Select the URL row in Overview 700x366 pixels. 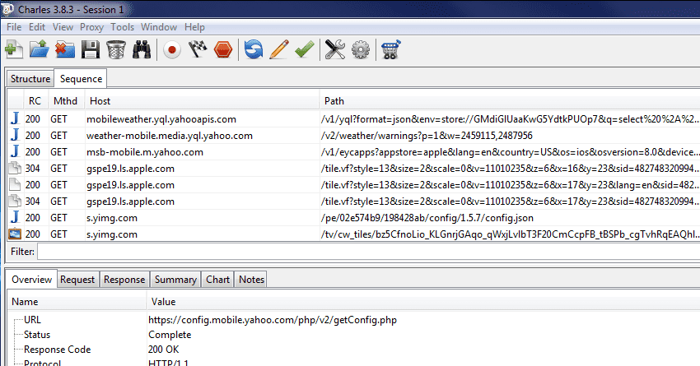coord(32,320)
